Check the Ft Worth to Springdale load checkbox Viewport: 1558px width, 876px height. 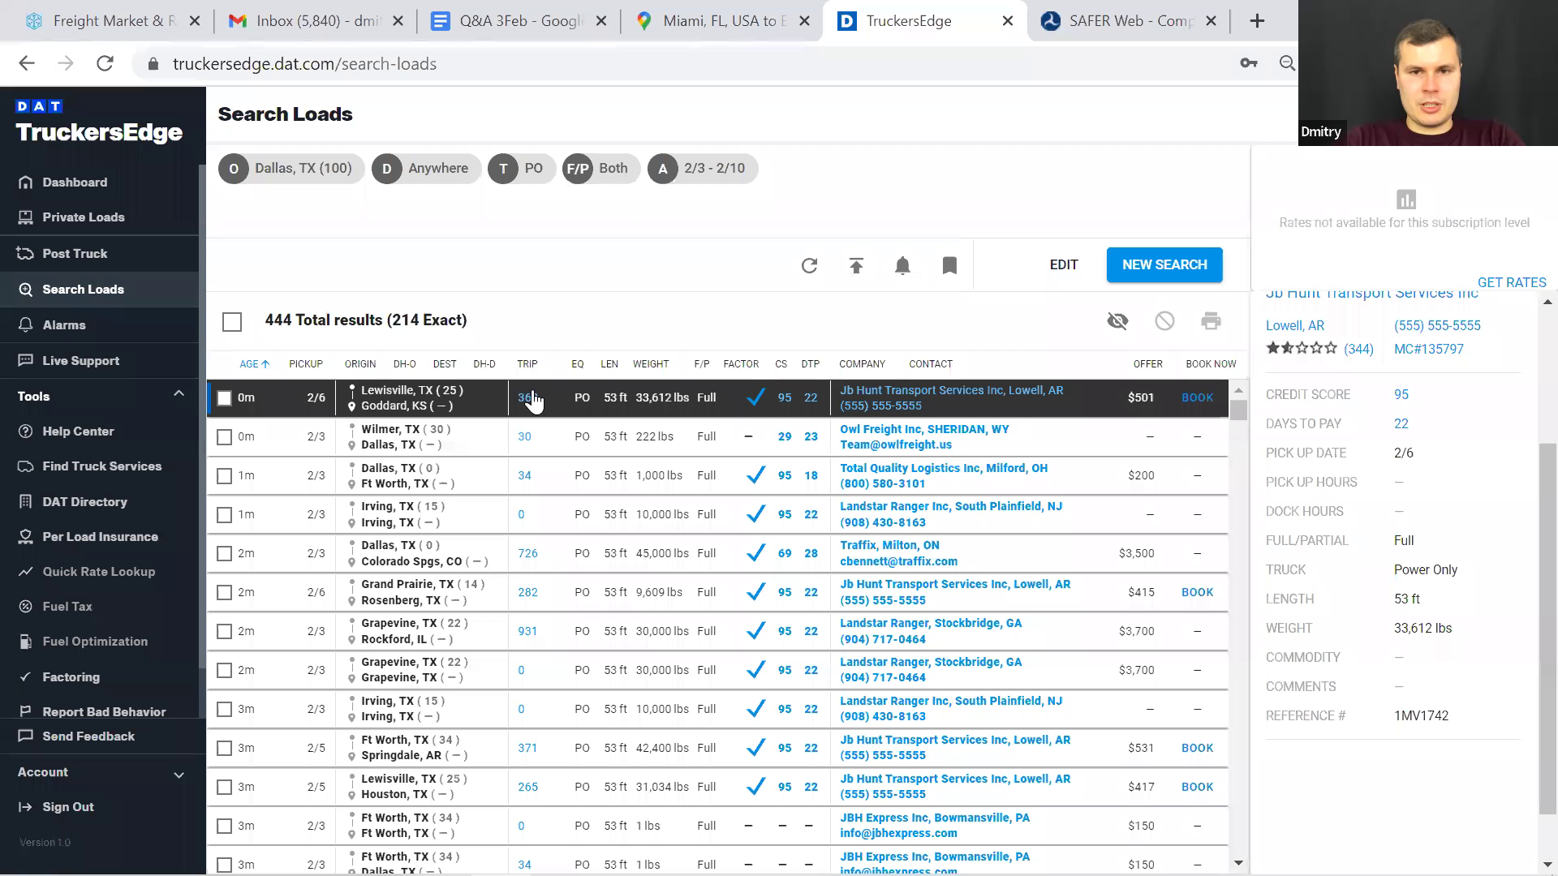click(x=225, y=749)
